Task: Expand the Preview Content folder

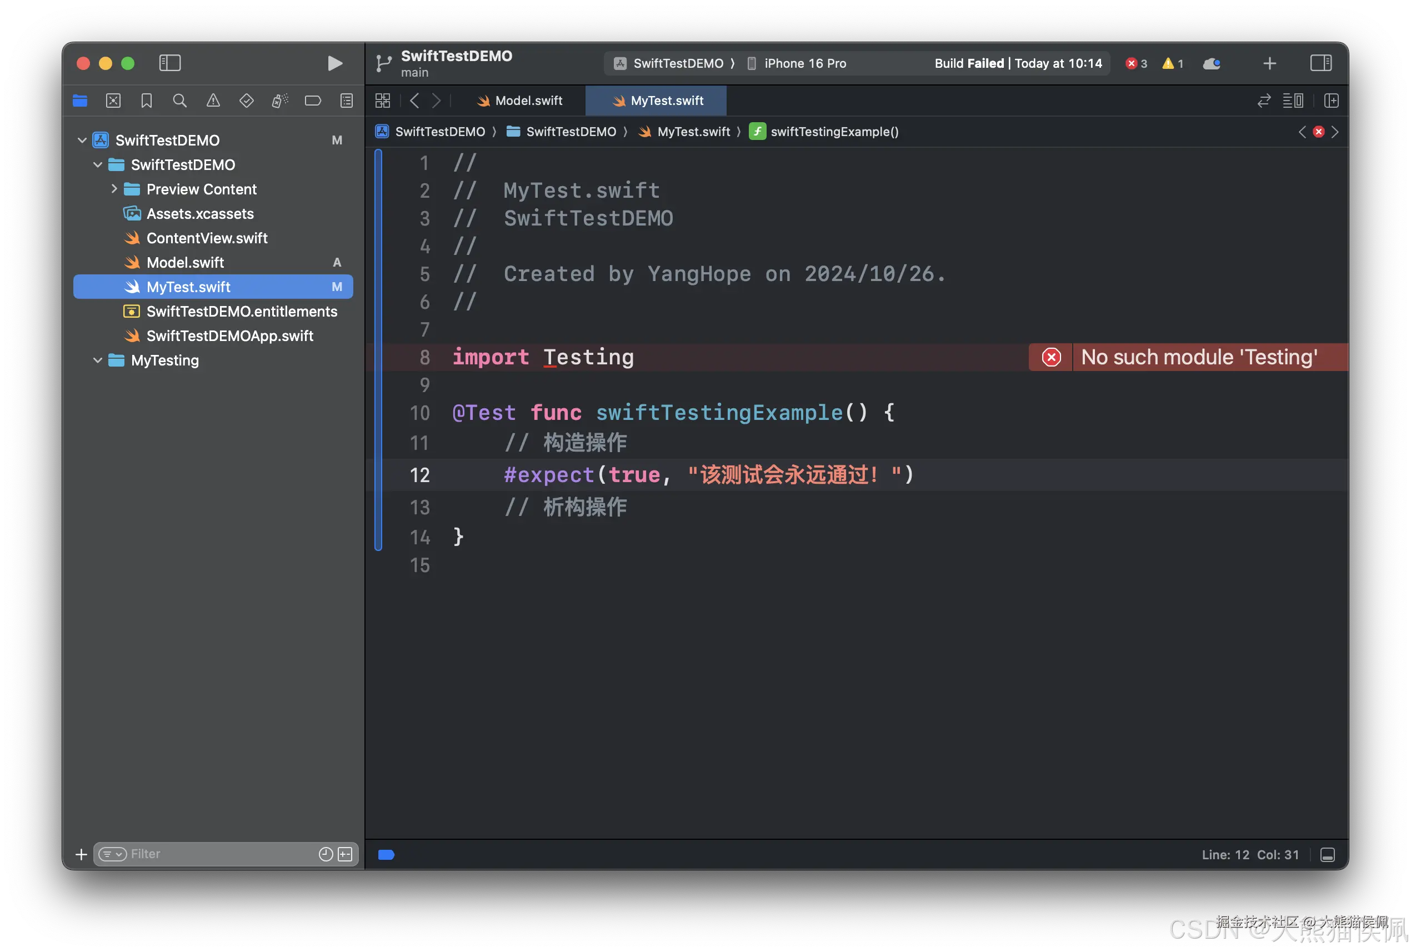Action: pyautogui.click(x=113, y=189)
